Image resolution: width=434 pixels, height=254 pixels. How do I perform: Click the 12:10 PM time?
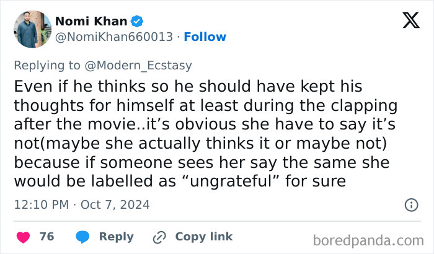click(x=40, y=204)
